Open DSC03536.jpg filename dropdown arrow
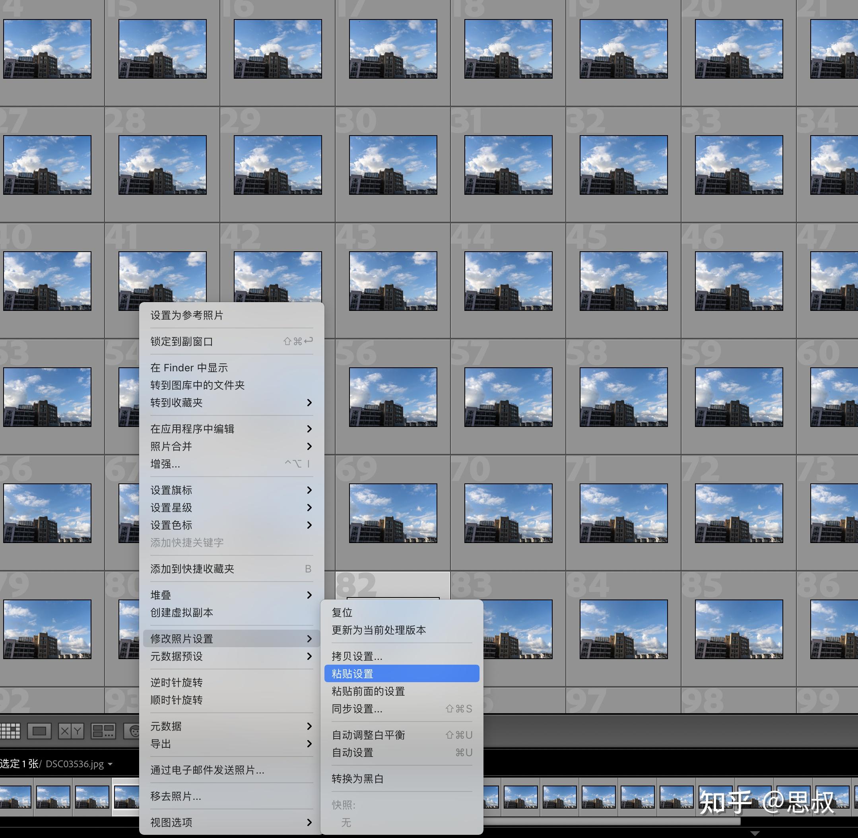The height and width of the screenshot is (838, 858). coord(110,764)
